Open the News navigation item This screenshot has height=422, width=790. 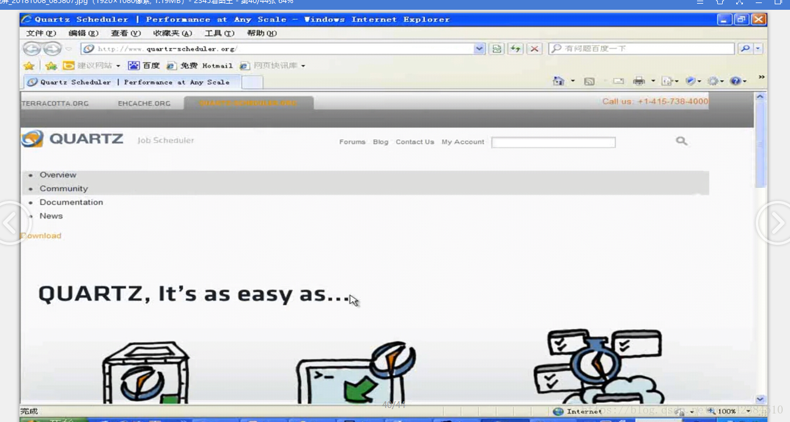[51, 216]
